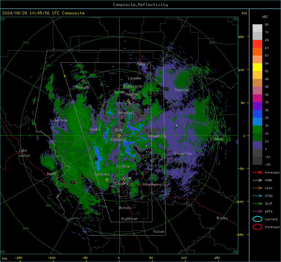Click the white 04DK arrow legend icon
Viewport: 281px width, 262px height.
click(257, 180)
